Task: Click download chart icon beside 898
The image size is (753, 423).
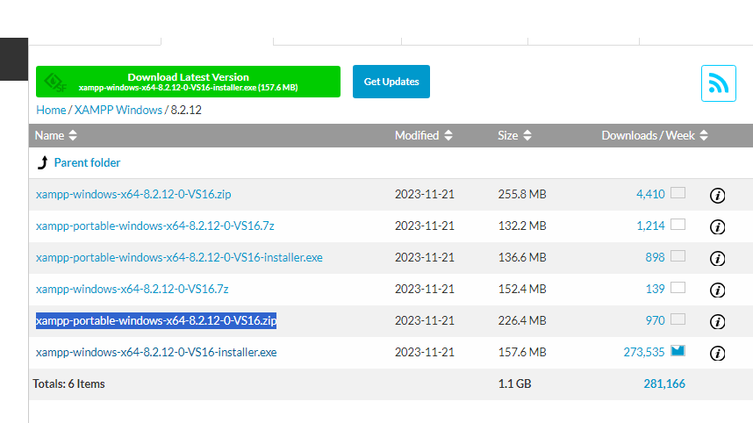Action: tap(678, 256)
